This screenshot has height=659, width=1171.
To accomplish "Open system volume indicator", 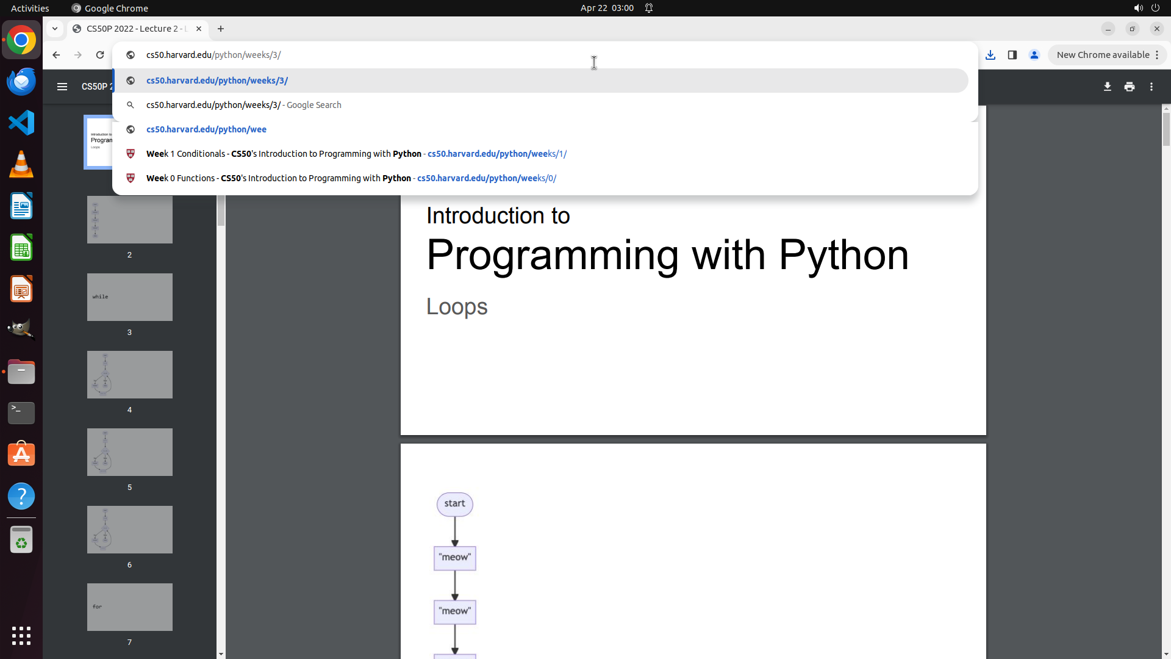I will (x=1138, y=8).
